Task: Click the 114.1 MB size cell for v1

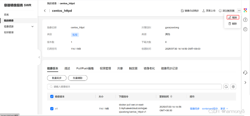Action: (104, 109)
